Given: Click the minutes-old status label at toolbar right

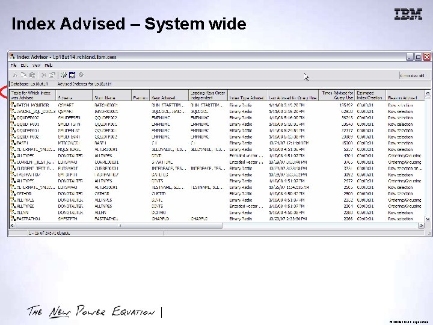Looking at the screenshot, I should pos(413,75).
